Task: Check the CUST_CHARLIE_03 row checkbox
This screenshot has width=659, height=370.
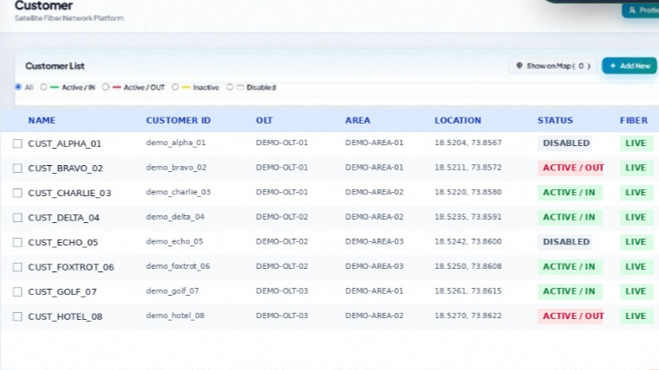Action: (x=17, y=193)
